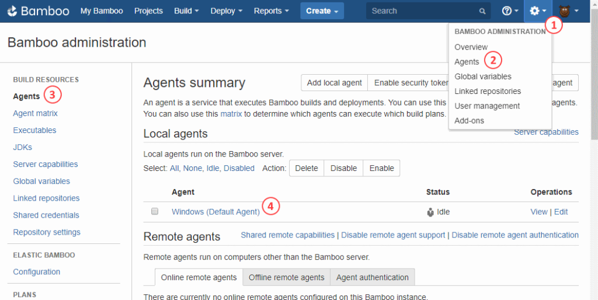Switch to the Offline remote agents tab
This screenshot has height=300, width=598.
pos(286,277)
